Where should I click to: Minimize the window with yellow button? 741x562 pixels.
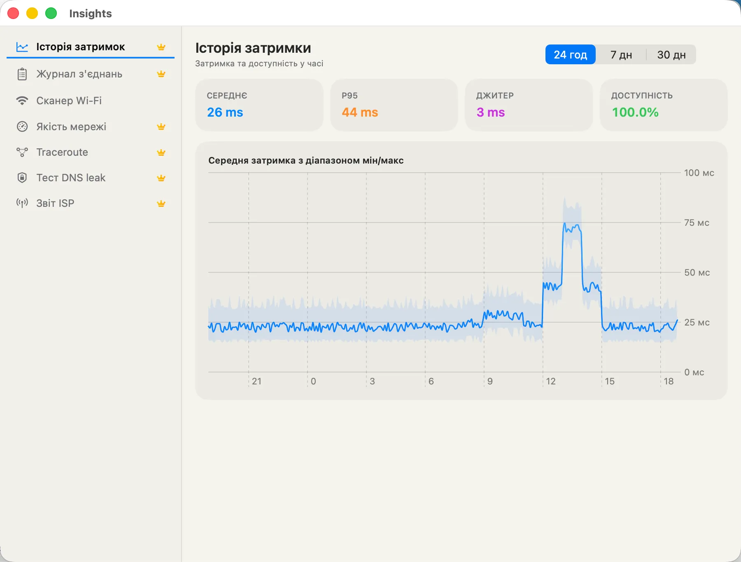click(x=32, y=13)
